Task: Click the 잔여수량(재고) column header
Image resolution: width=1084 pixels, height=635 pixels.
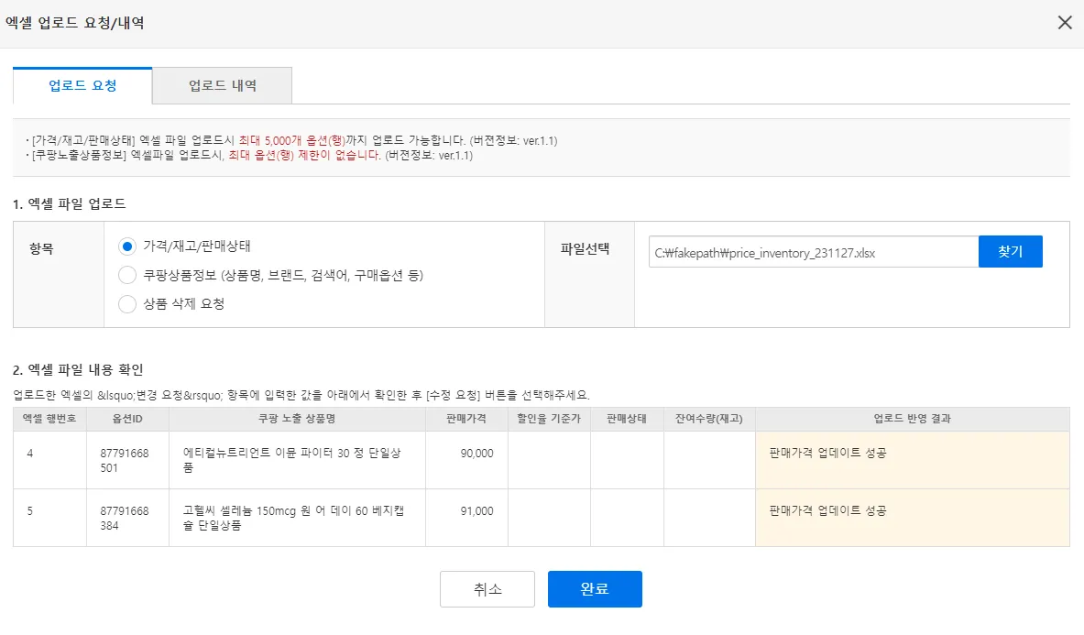Action: (709, 419)
